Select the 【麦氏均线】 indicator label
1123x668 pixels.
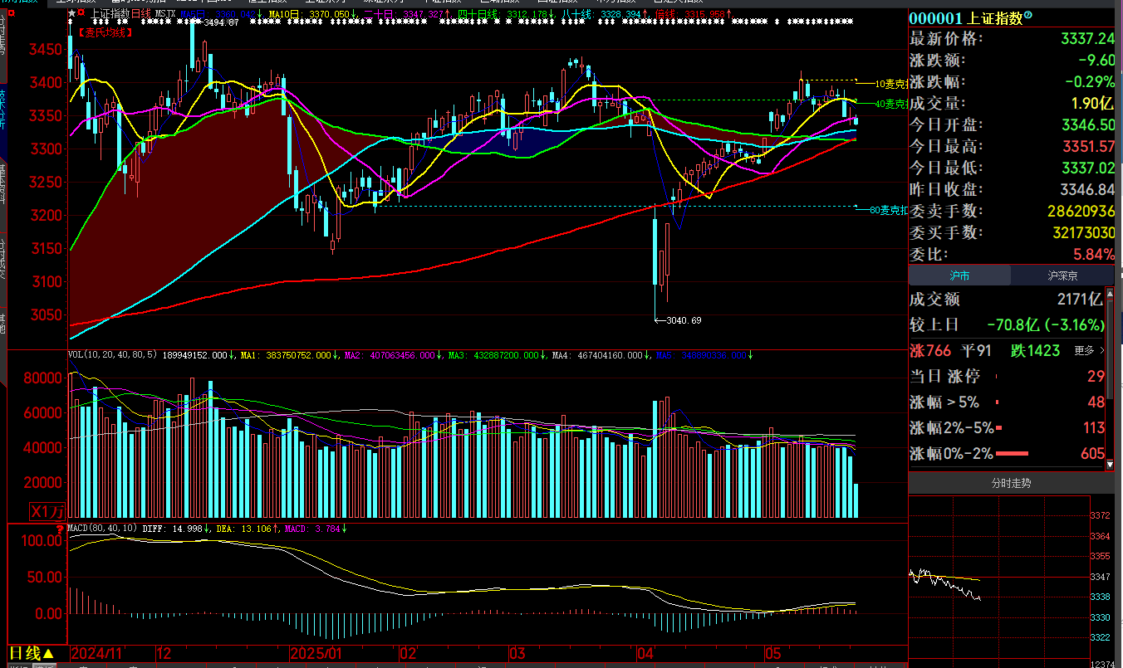click(x=105, y=32)
